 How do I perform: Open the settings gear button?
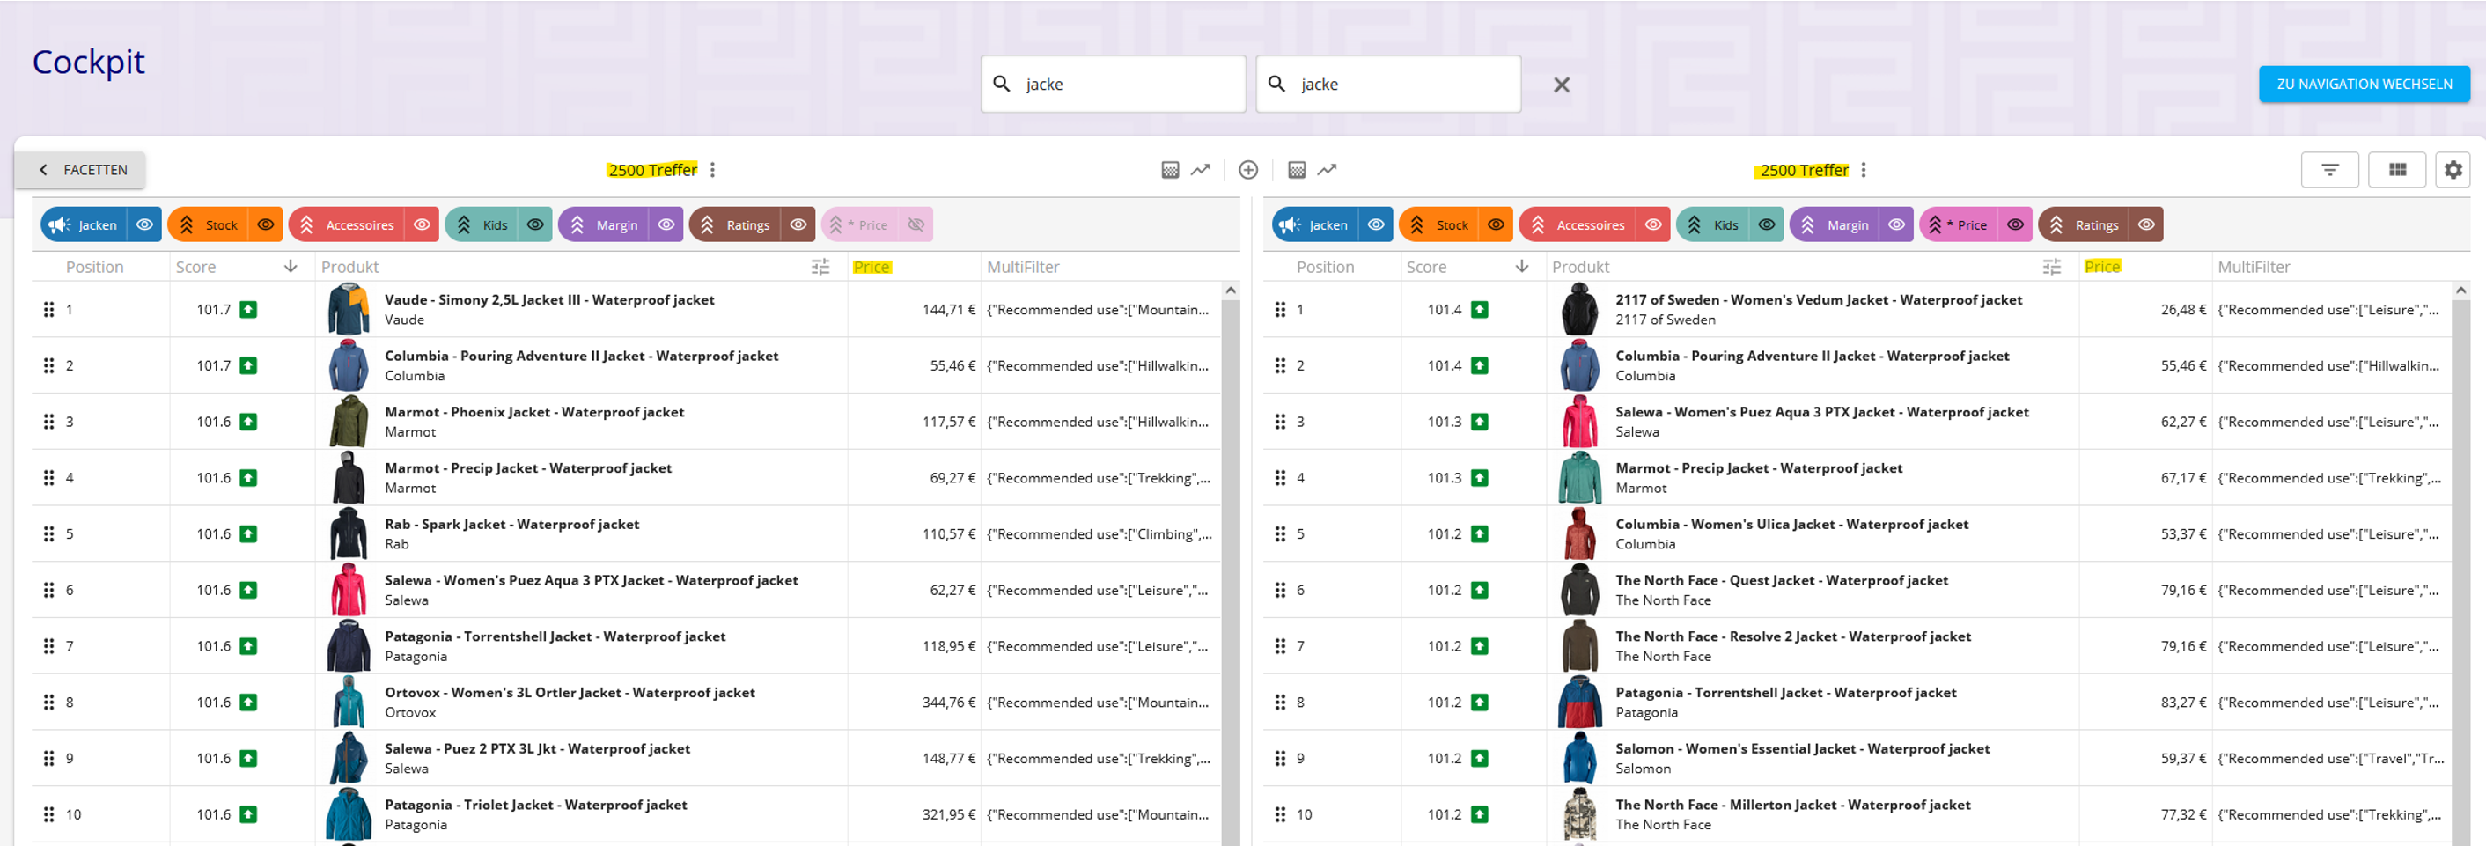(2453, 170)
